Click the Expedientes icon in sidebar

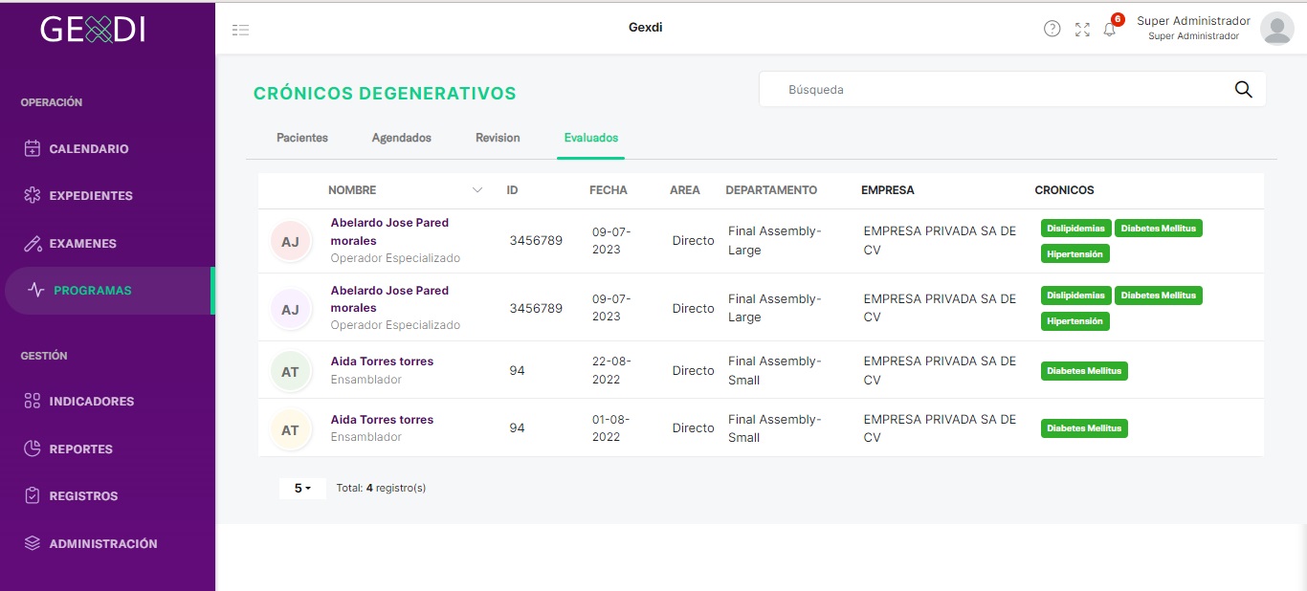point(33,195)
